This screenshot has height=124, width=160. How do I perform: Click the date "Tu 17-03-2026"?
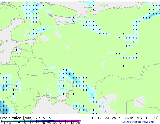point(106,118)
